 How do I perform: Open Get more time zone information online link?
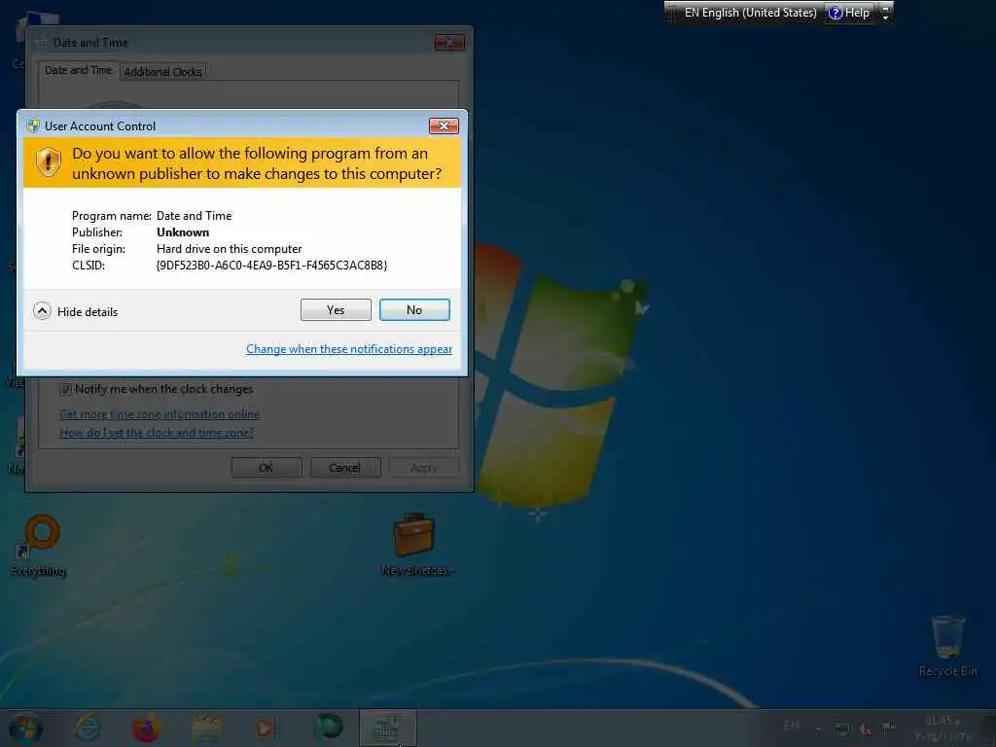[160, 414]
